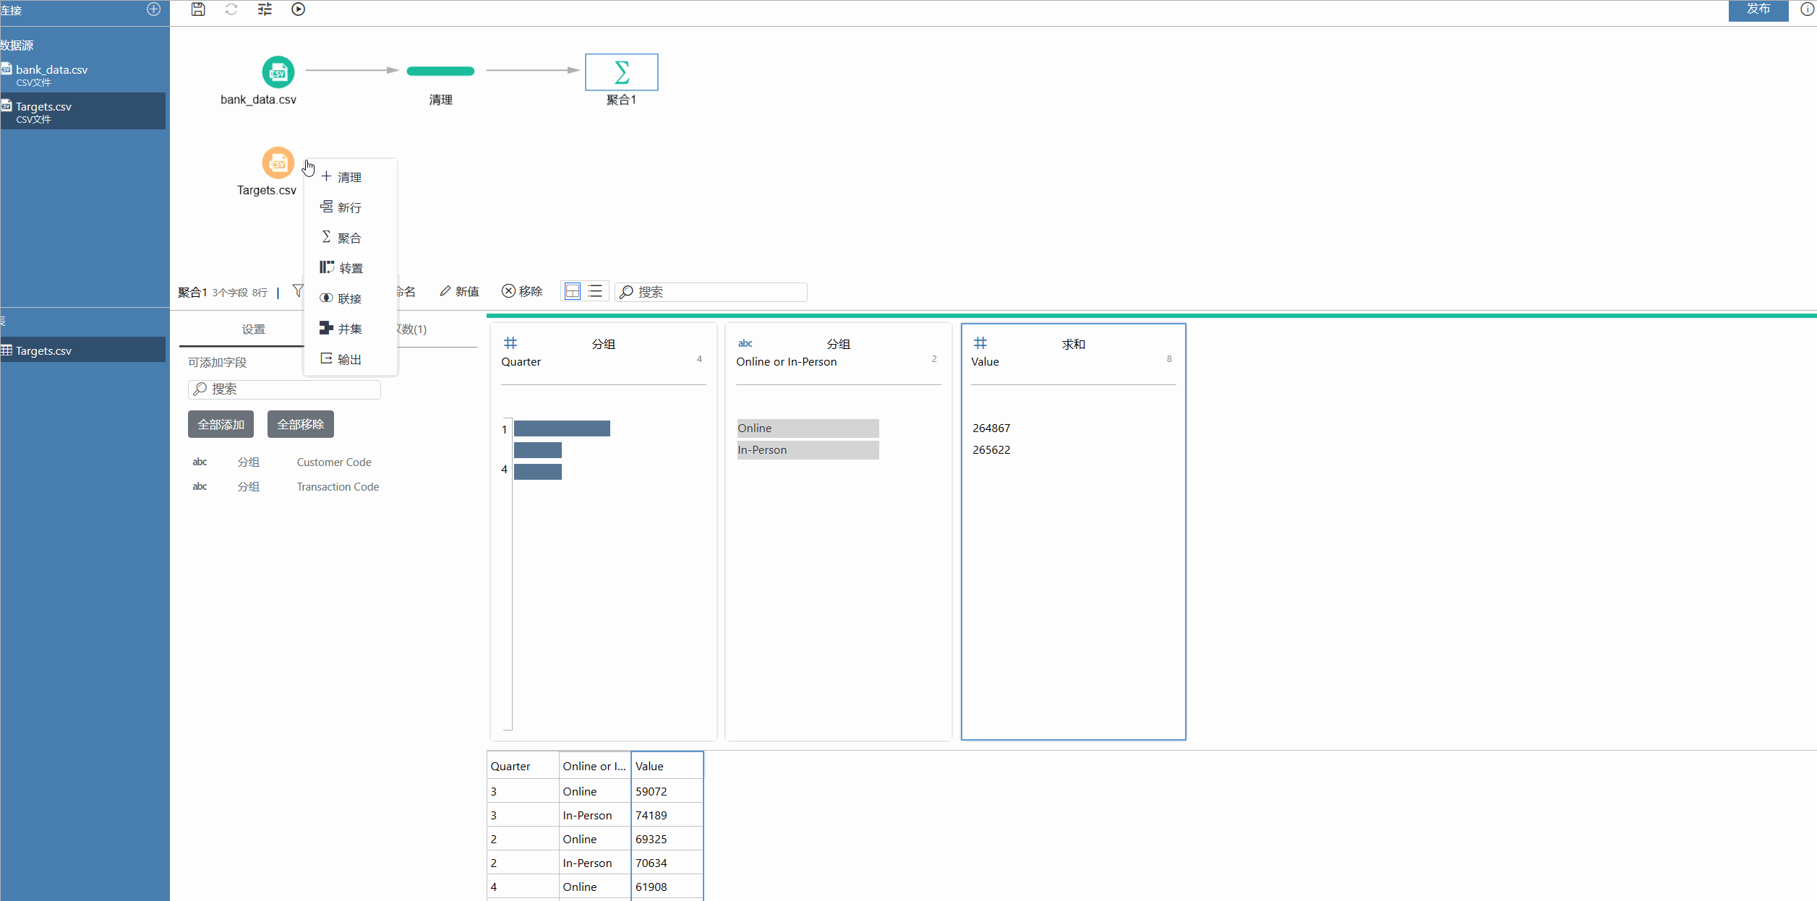The height and width of the screenshot is (901, 1817).
Task: Click the number type icon on Quarter card
Action: 510,343
